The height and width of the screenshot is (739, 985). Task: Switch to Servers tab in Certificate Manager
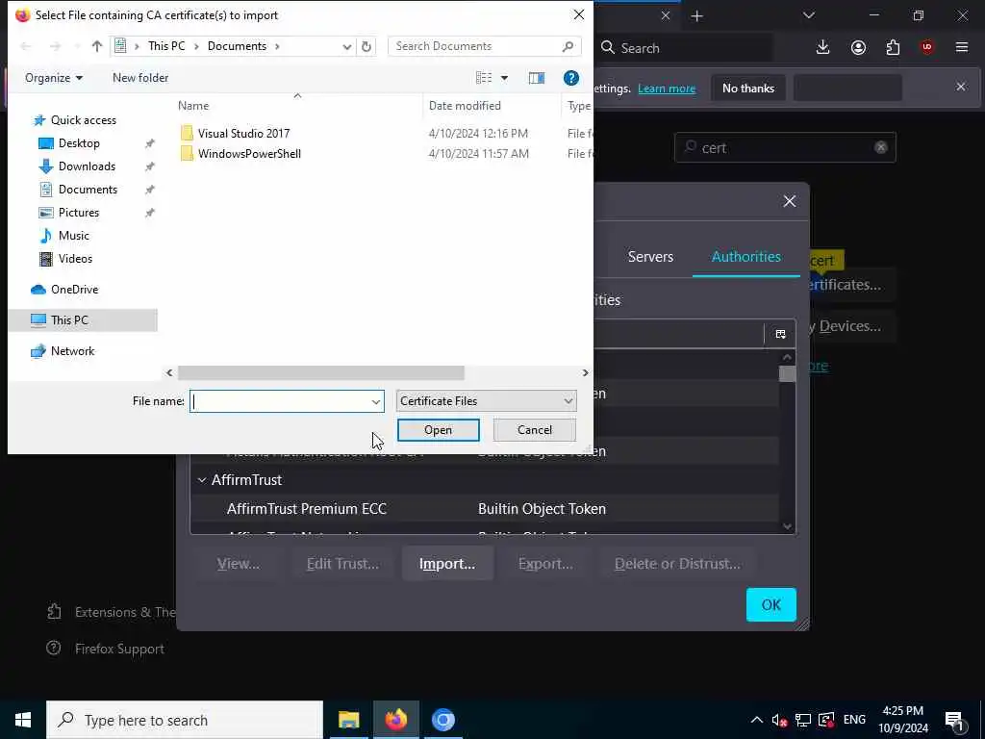(650, 256)
